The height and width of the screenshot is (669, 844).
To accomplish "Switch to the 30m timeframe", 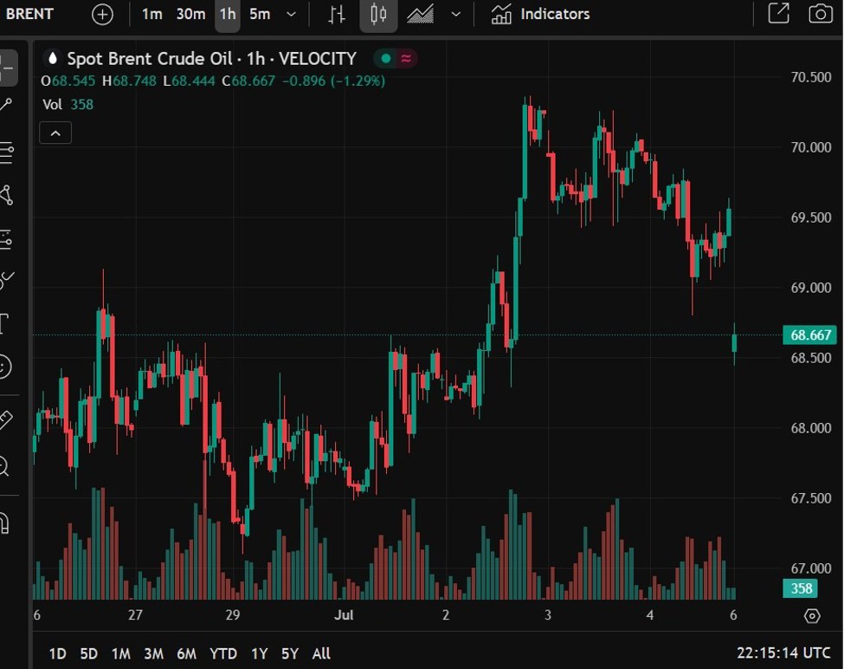I will coord(190,14).
